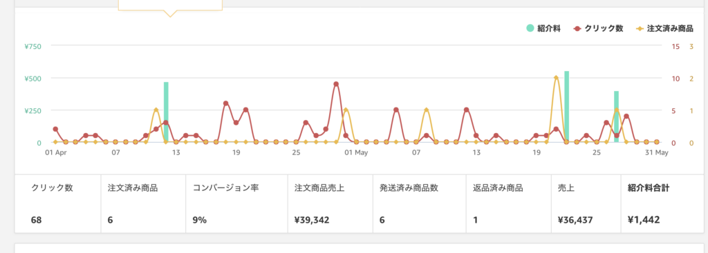
Task: Toggle the クリック数 legend series
Action: pos(598,28)
